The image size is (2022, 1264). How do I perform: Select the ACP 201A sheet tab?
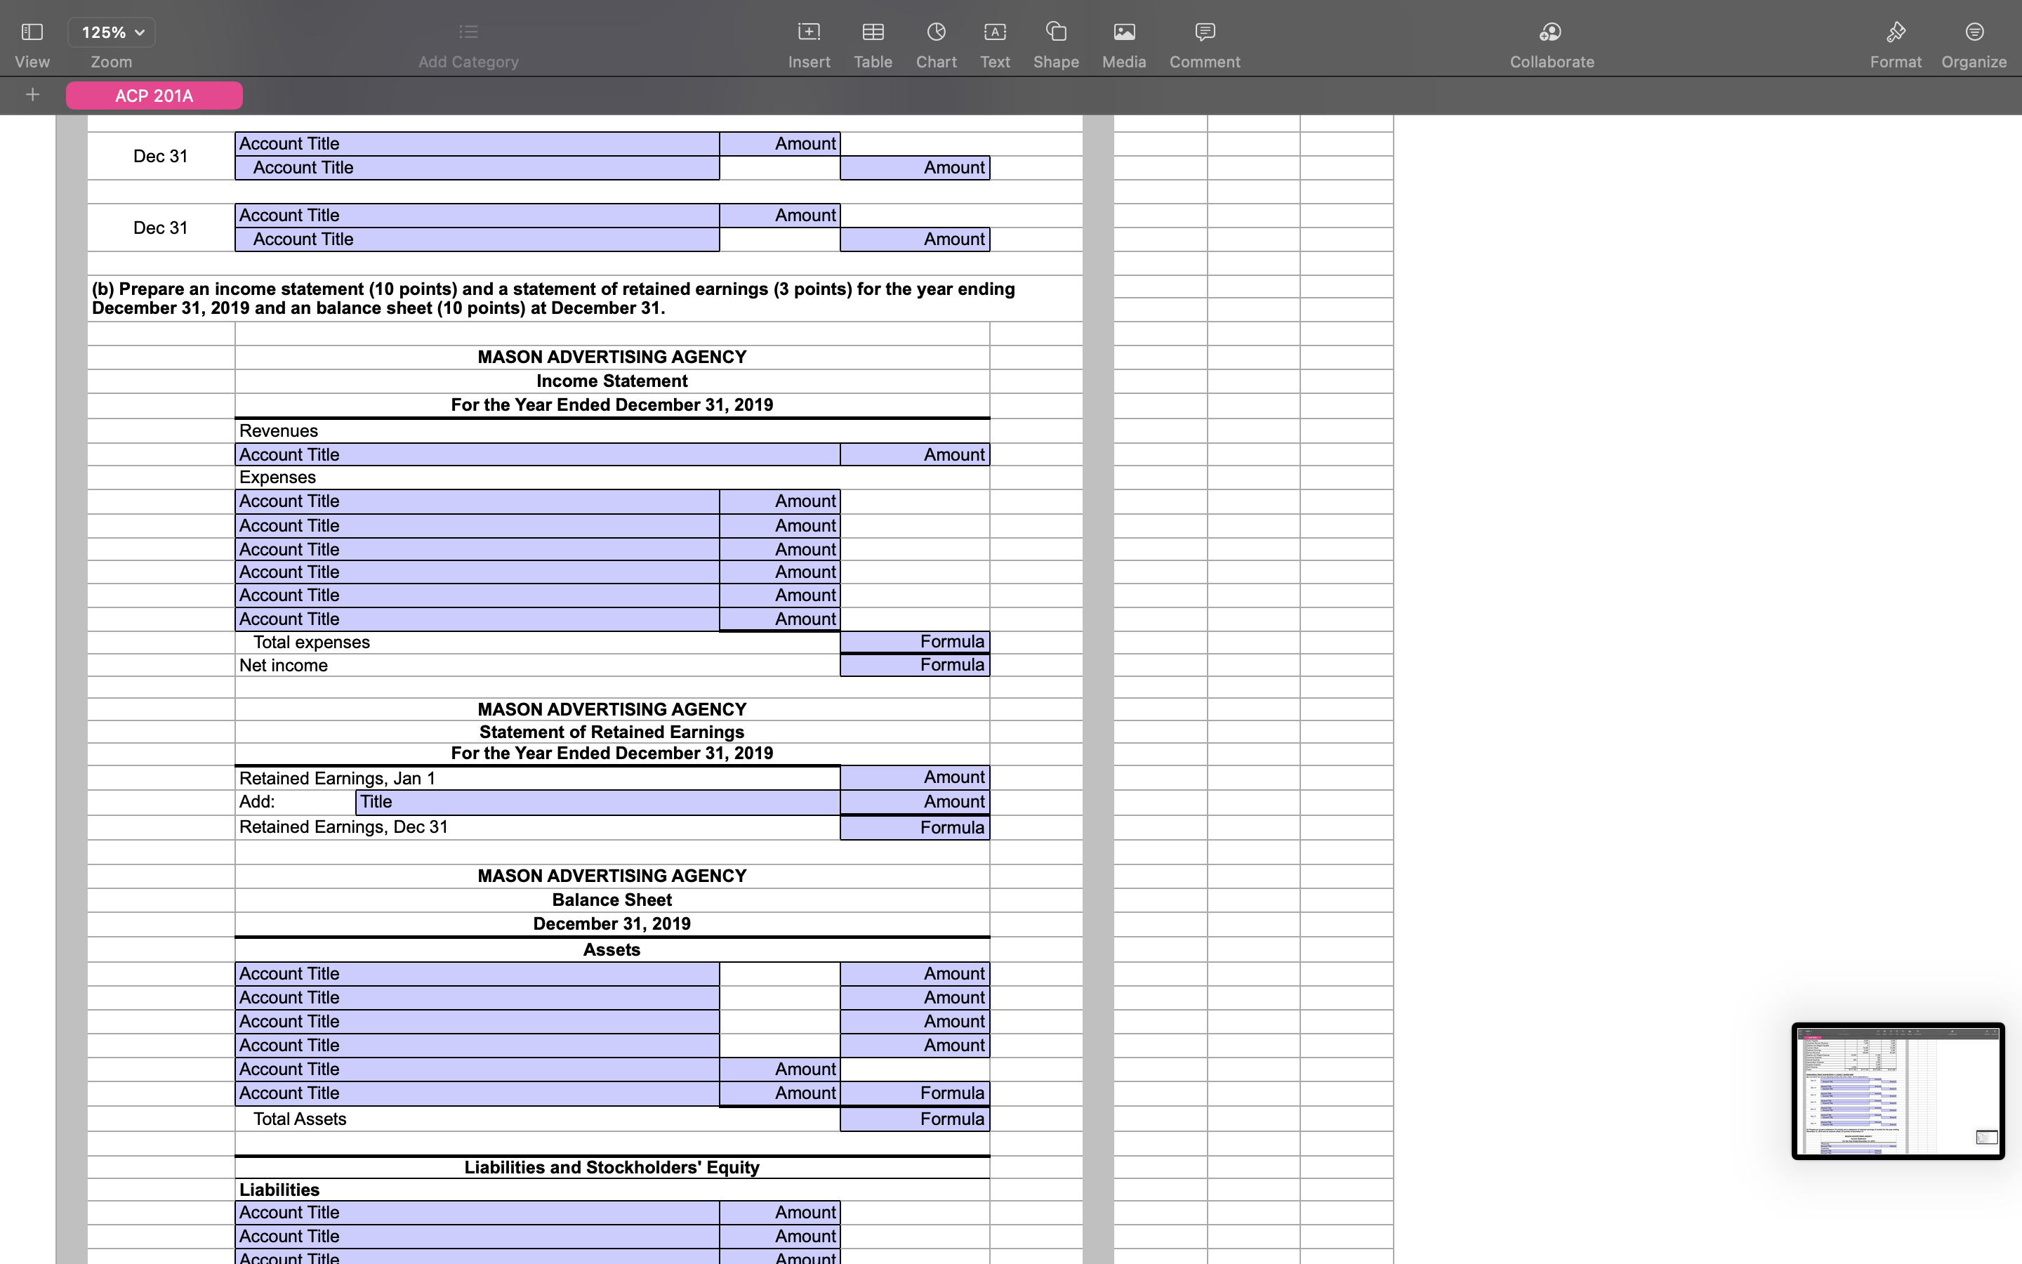(x=154, y=95)
